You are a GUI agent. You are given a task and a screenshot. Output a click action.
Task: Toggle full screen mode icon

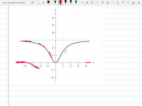pos(139,3)
